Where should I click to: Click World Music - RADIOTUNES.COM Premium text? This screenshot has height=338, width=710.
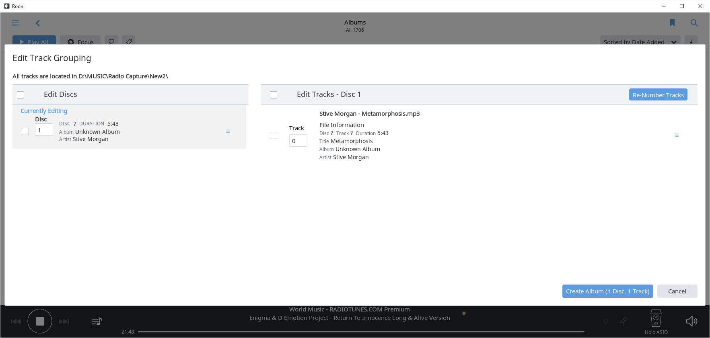tap(350, 309)
